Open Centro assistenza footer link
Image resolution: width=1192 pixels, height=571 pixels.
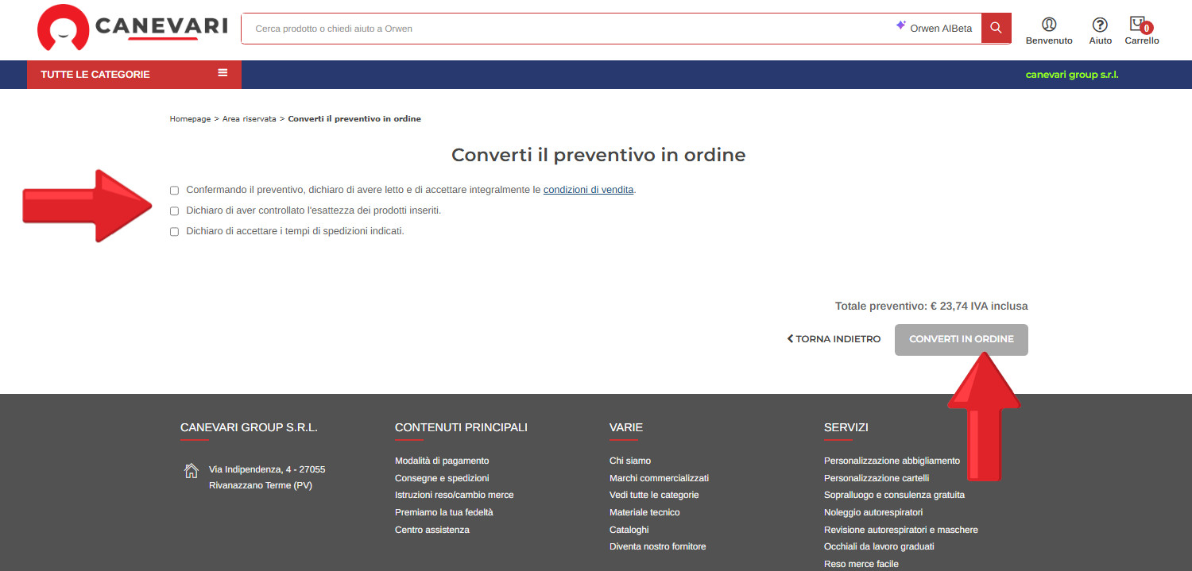click(432, 530)
